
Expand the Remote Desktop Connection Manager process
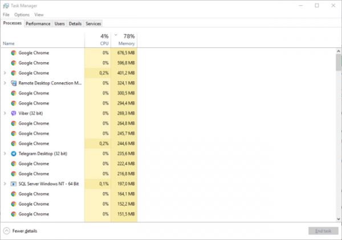click(5, 83)
